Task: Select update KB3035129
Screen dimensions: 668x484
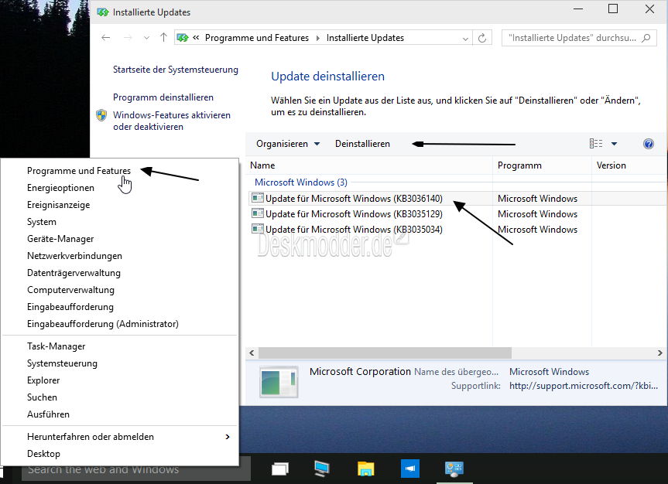Action: coord(354,213)
